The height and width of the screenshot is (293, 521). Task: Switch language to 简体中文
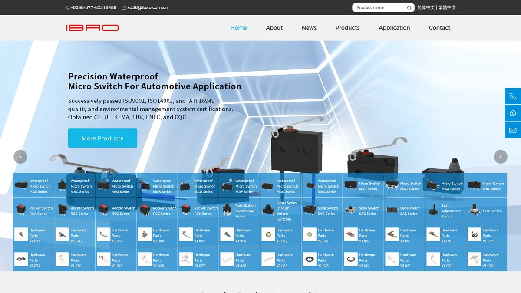tap(426, 7)
